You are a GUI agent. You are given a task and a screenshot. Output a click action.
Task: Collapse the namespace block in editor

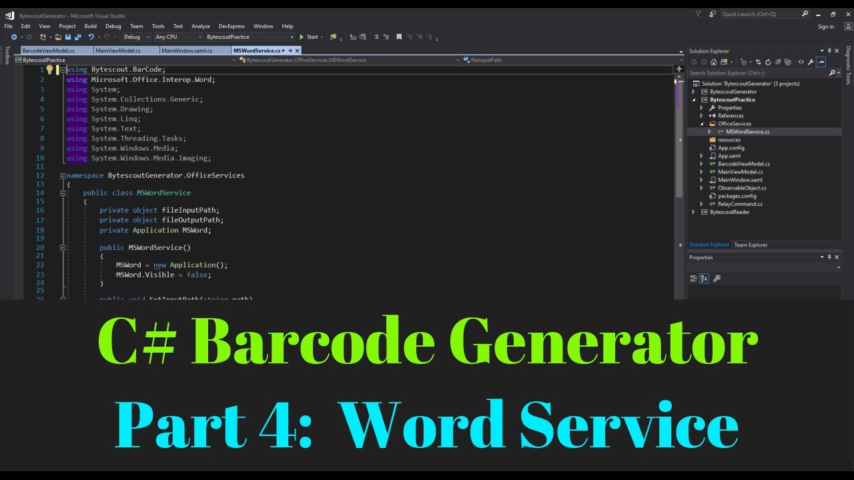pos(63,175)
